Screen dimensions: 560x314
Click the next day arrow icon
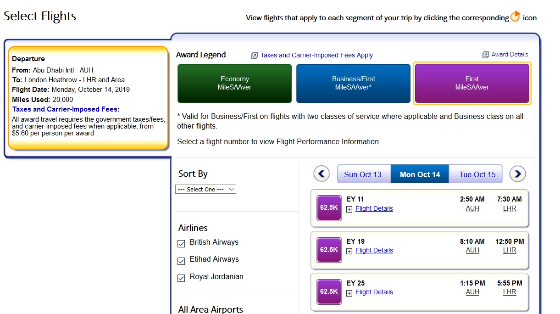518,174
